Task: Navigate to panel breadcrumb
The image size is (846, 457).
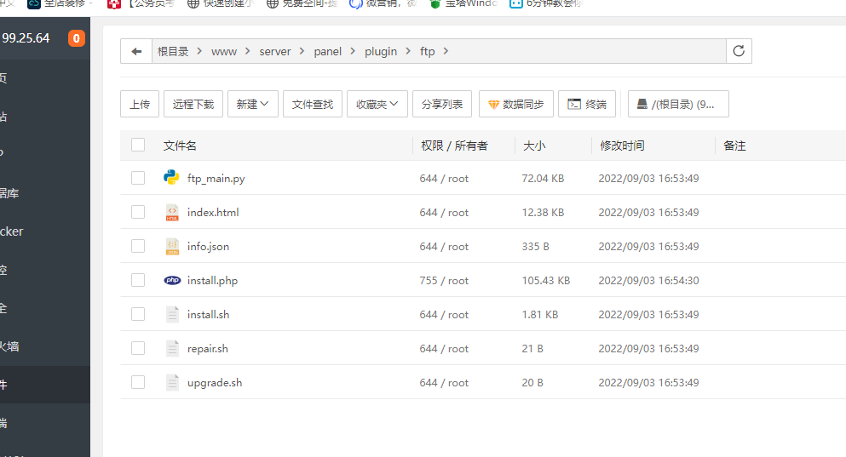Action: point(327,51)
